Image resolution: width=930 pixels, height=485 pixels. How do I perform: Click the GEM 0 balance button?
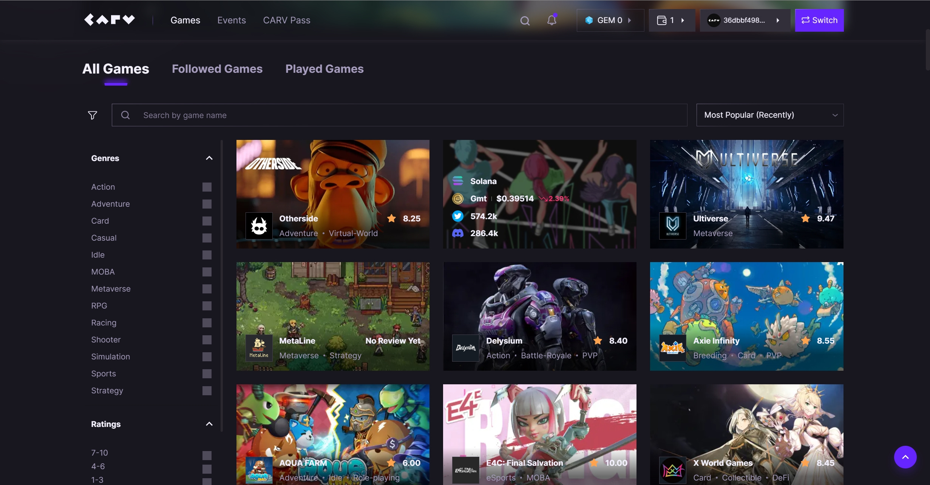[610, 20]
